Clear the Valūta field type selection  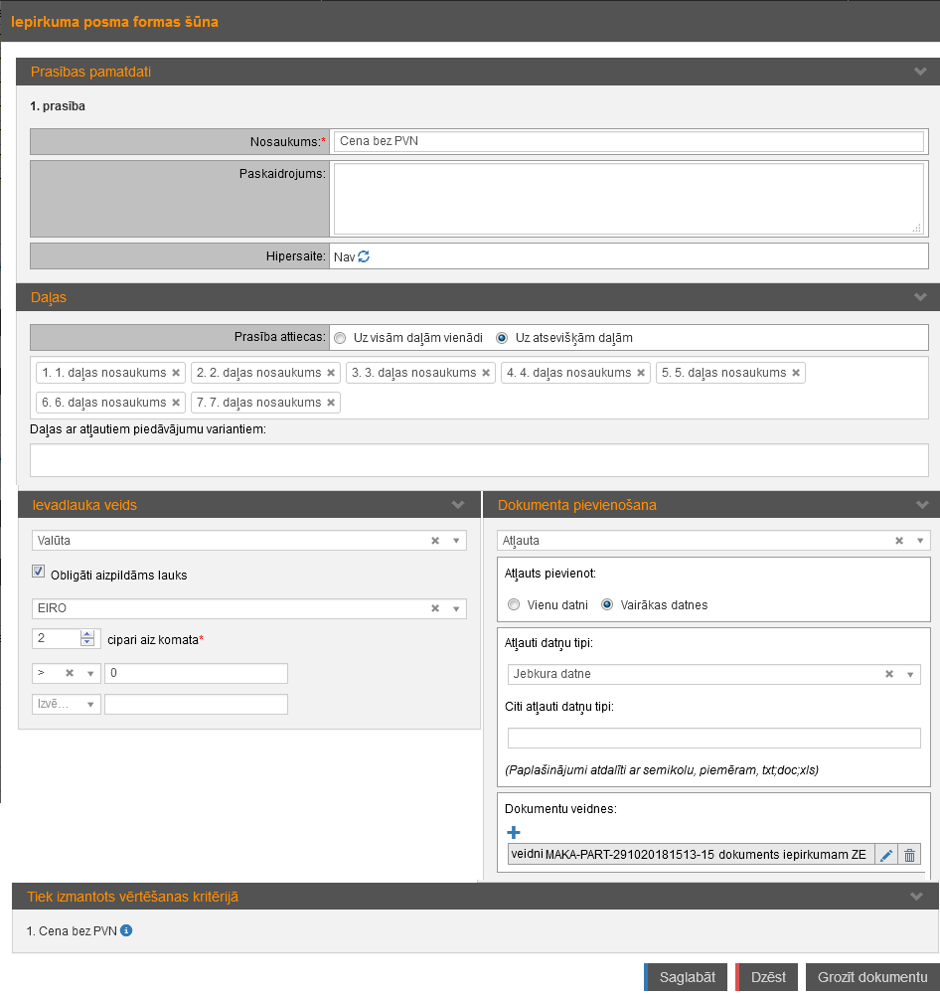[435, 541]
